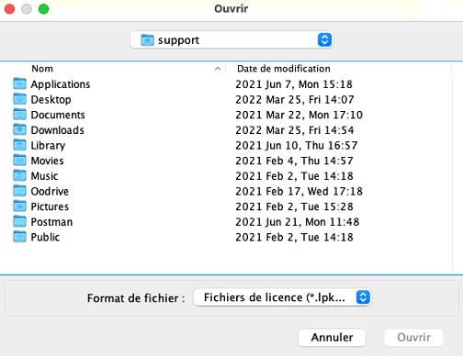Screen dimensions: 463x356
Task: Select the Library folder icon
Action: pos(19,145)
